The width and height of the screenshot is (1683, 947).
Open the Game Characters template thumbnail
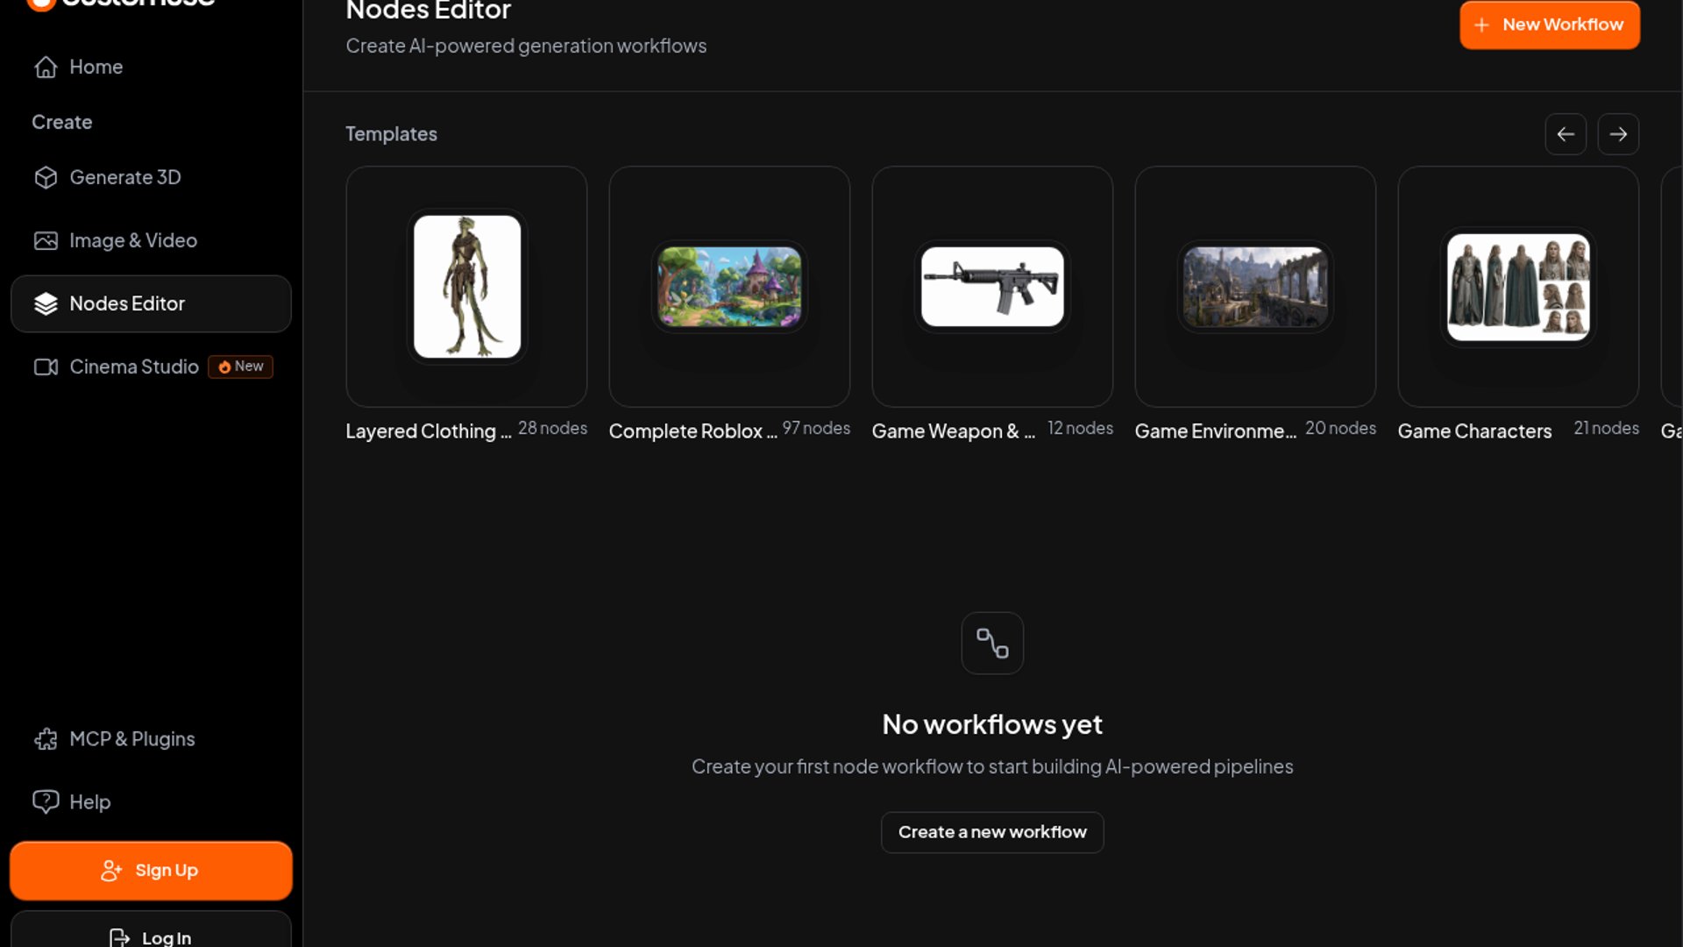click(1518, 287)
